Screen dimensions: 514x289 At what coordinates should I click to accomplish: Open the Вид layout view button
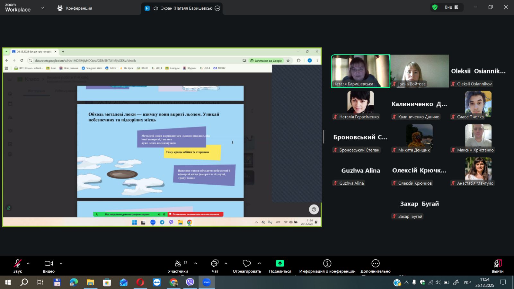pos(451,7)
